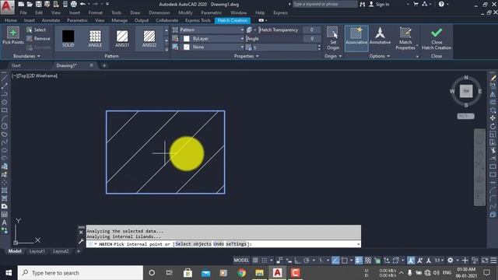Click the hatch pattern scale field

click(x=285, y=47)
